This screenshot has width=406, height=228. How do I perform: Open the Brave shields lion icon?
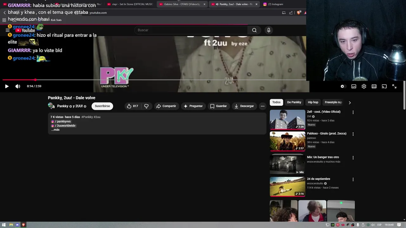pyautogui.click(x=298, y=13)
